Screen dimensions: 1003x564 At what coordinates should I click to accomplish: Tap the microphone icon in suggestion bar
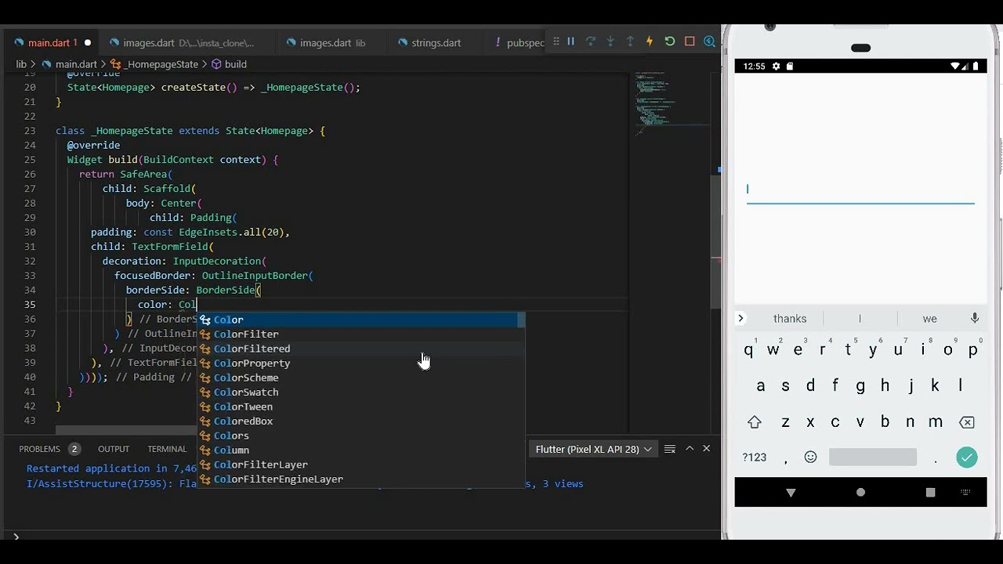pyautogui.click(x=975, y=318)
